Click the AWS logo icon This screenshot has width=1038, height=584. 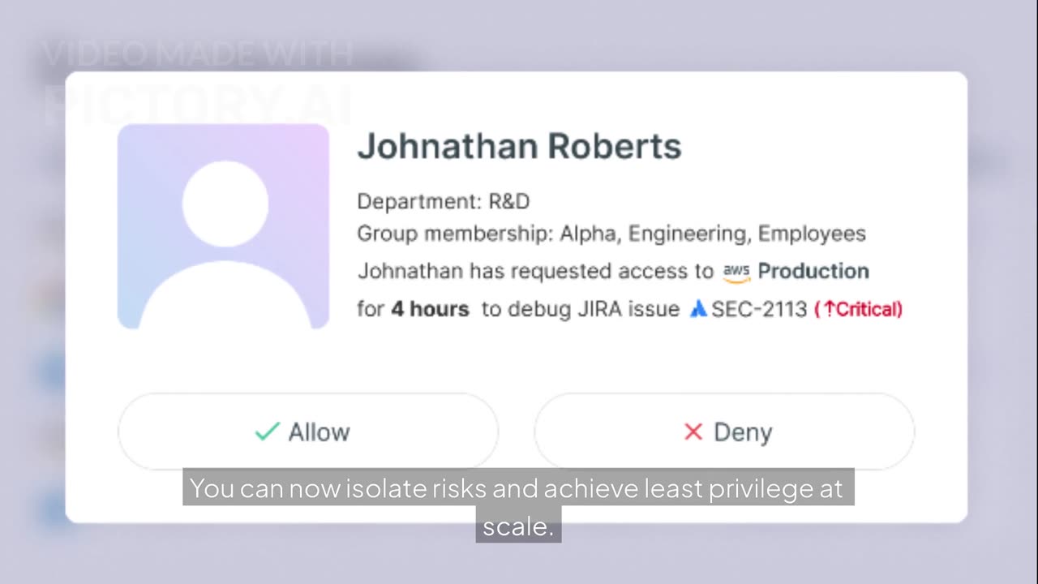click(x=736, y=273)
